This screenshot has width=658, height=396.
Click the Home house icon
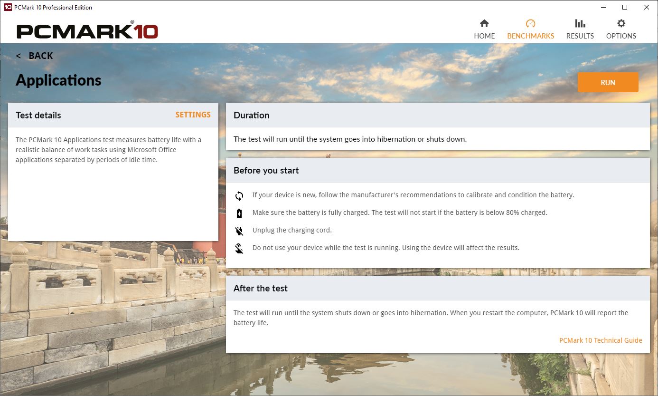coord(484,23)
